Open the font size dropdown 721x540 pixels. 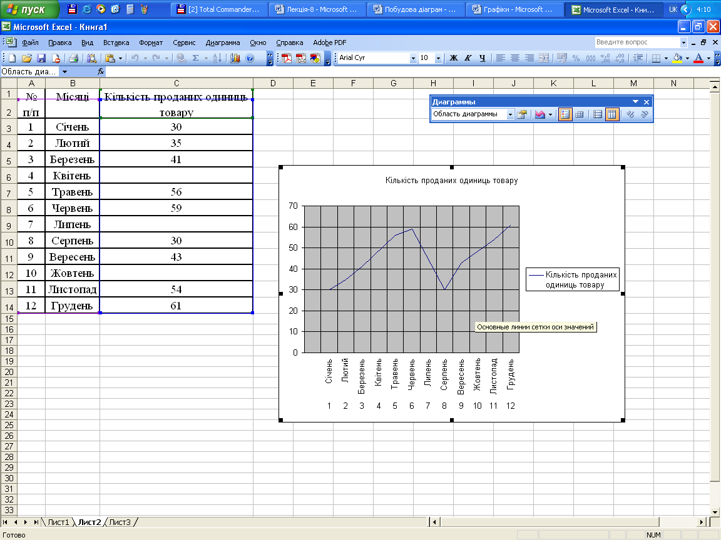click(x=438, y=58)
